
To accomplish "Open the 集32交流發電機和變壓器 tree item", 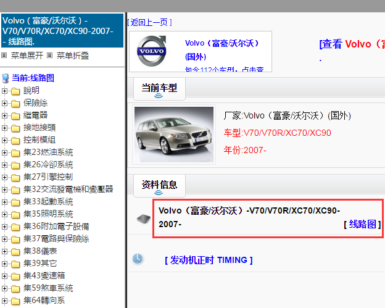I will coord(68,189).
